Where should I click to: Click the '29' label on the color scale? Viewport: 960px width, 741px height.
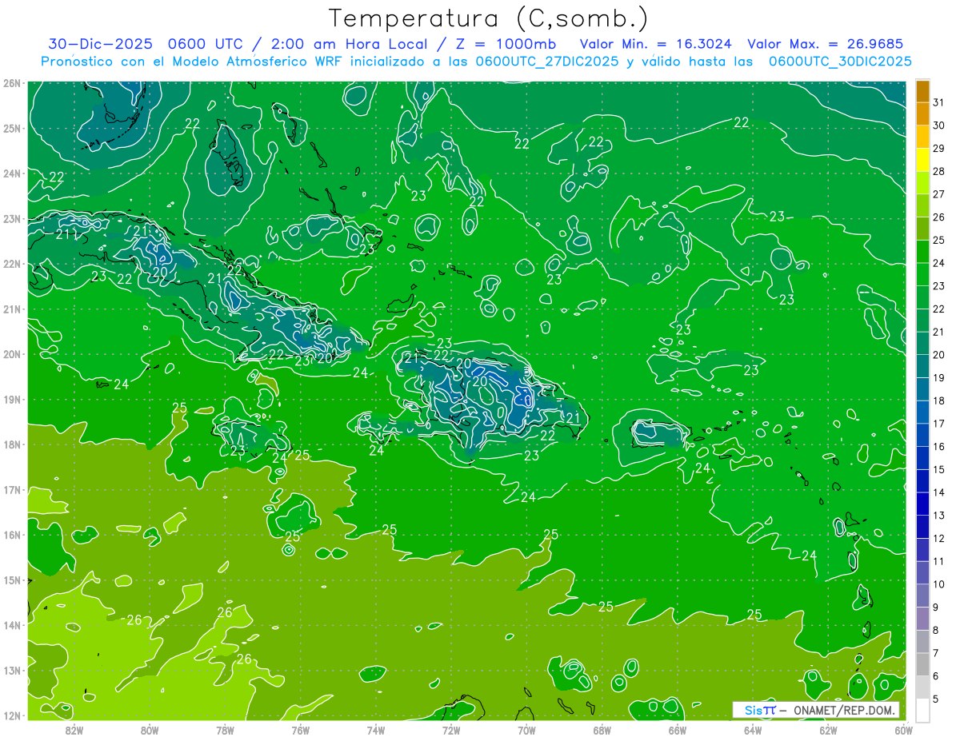939,149
